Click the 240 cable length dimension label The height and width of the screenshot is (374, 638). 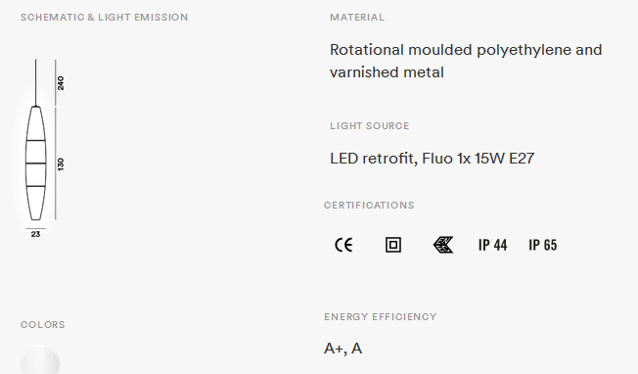61,83
